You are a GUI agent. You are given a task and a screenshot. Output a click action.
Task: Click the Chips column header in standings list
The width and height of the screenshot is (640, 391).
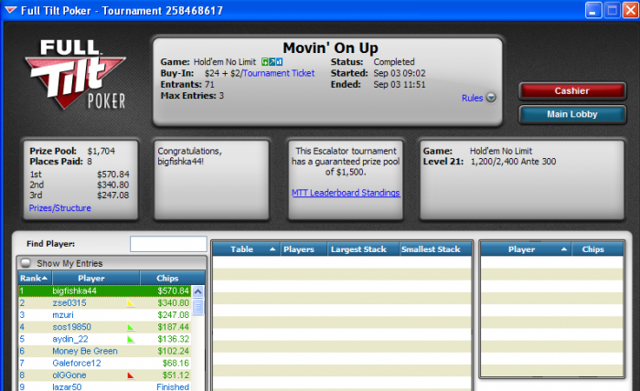(172, 278)
